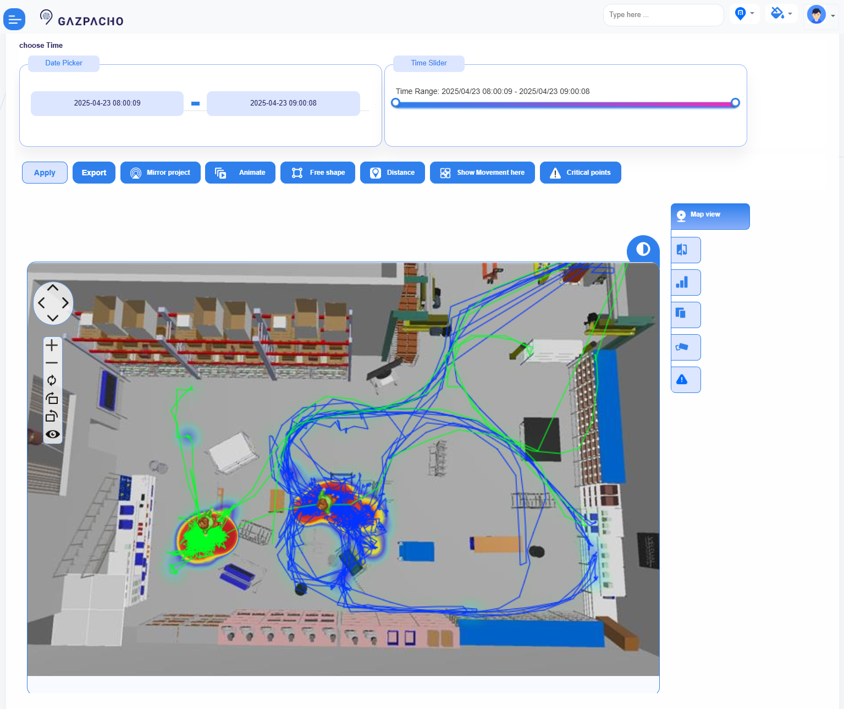Open the hamburger menu beside the Gazpacho logo
This screenshot has height=709, width=844.
tap(14, 20)
